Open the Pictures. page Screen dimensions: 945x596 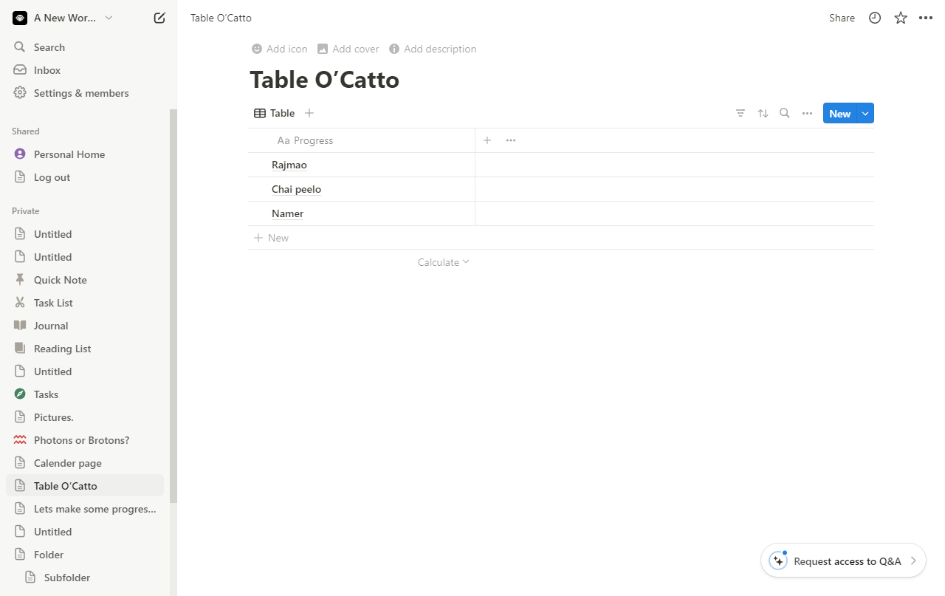(x=85, y=417)
